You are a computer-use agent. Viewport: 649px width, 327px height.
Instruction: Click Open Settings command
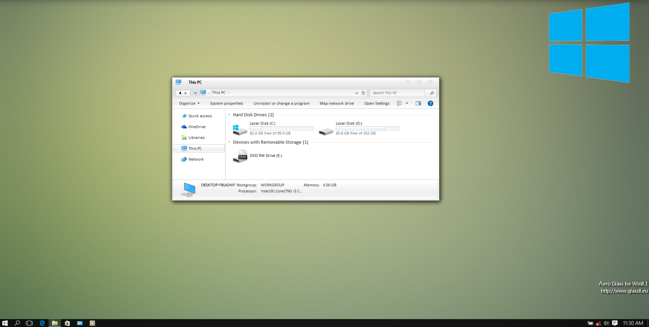coord(377,103)
